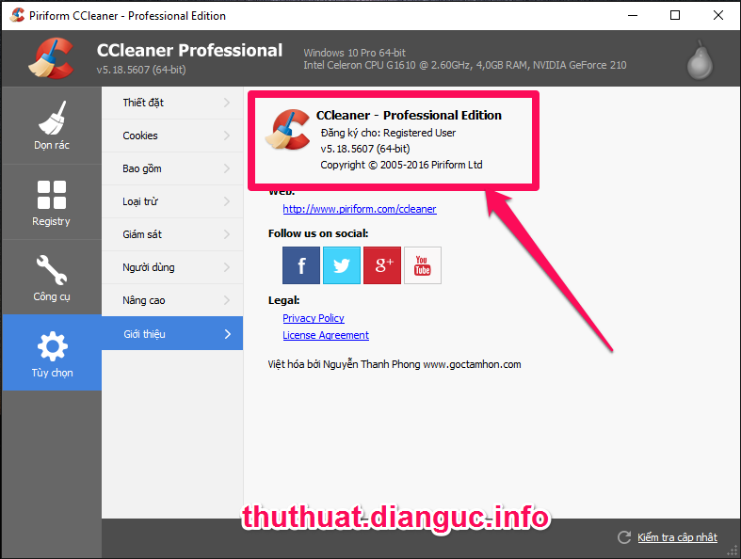This screenshot has height=559, width=741.
Task: Click the refresh icon beside Kiểm tra cập nhật
Action: click(624, 537)
